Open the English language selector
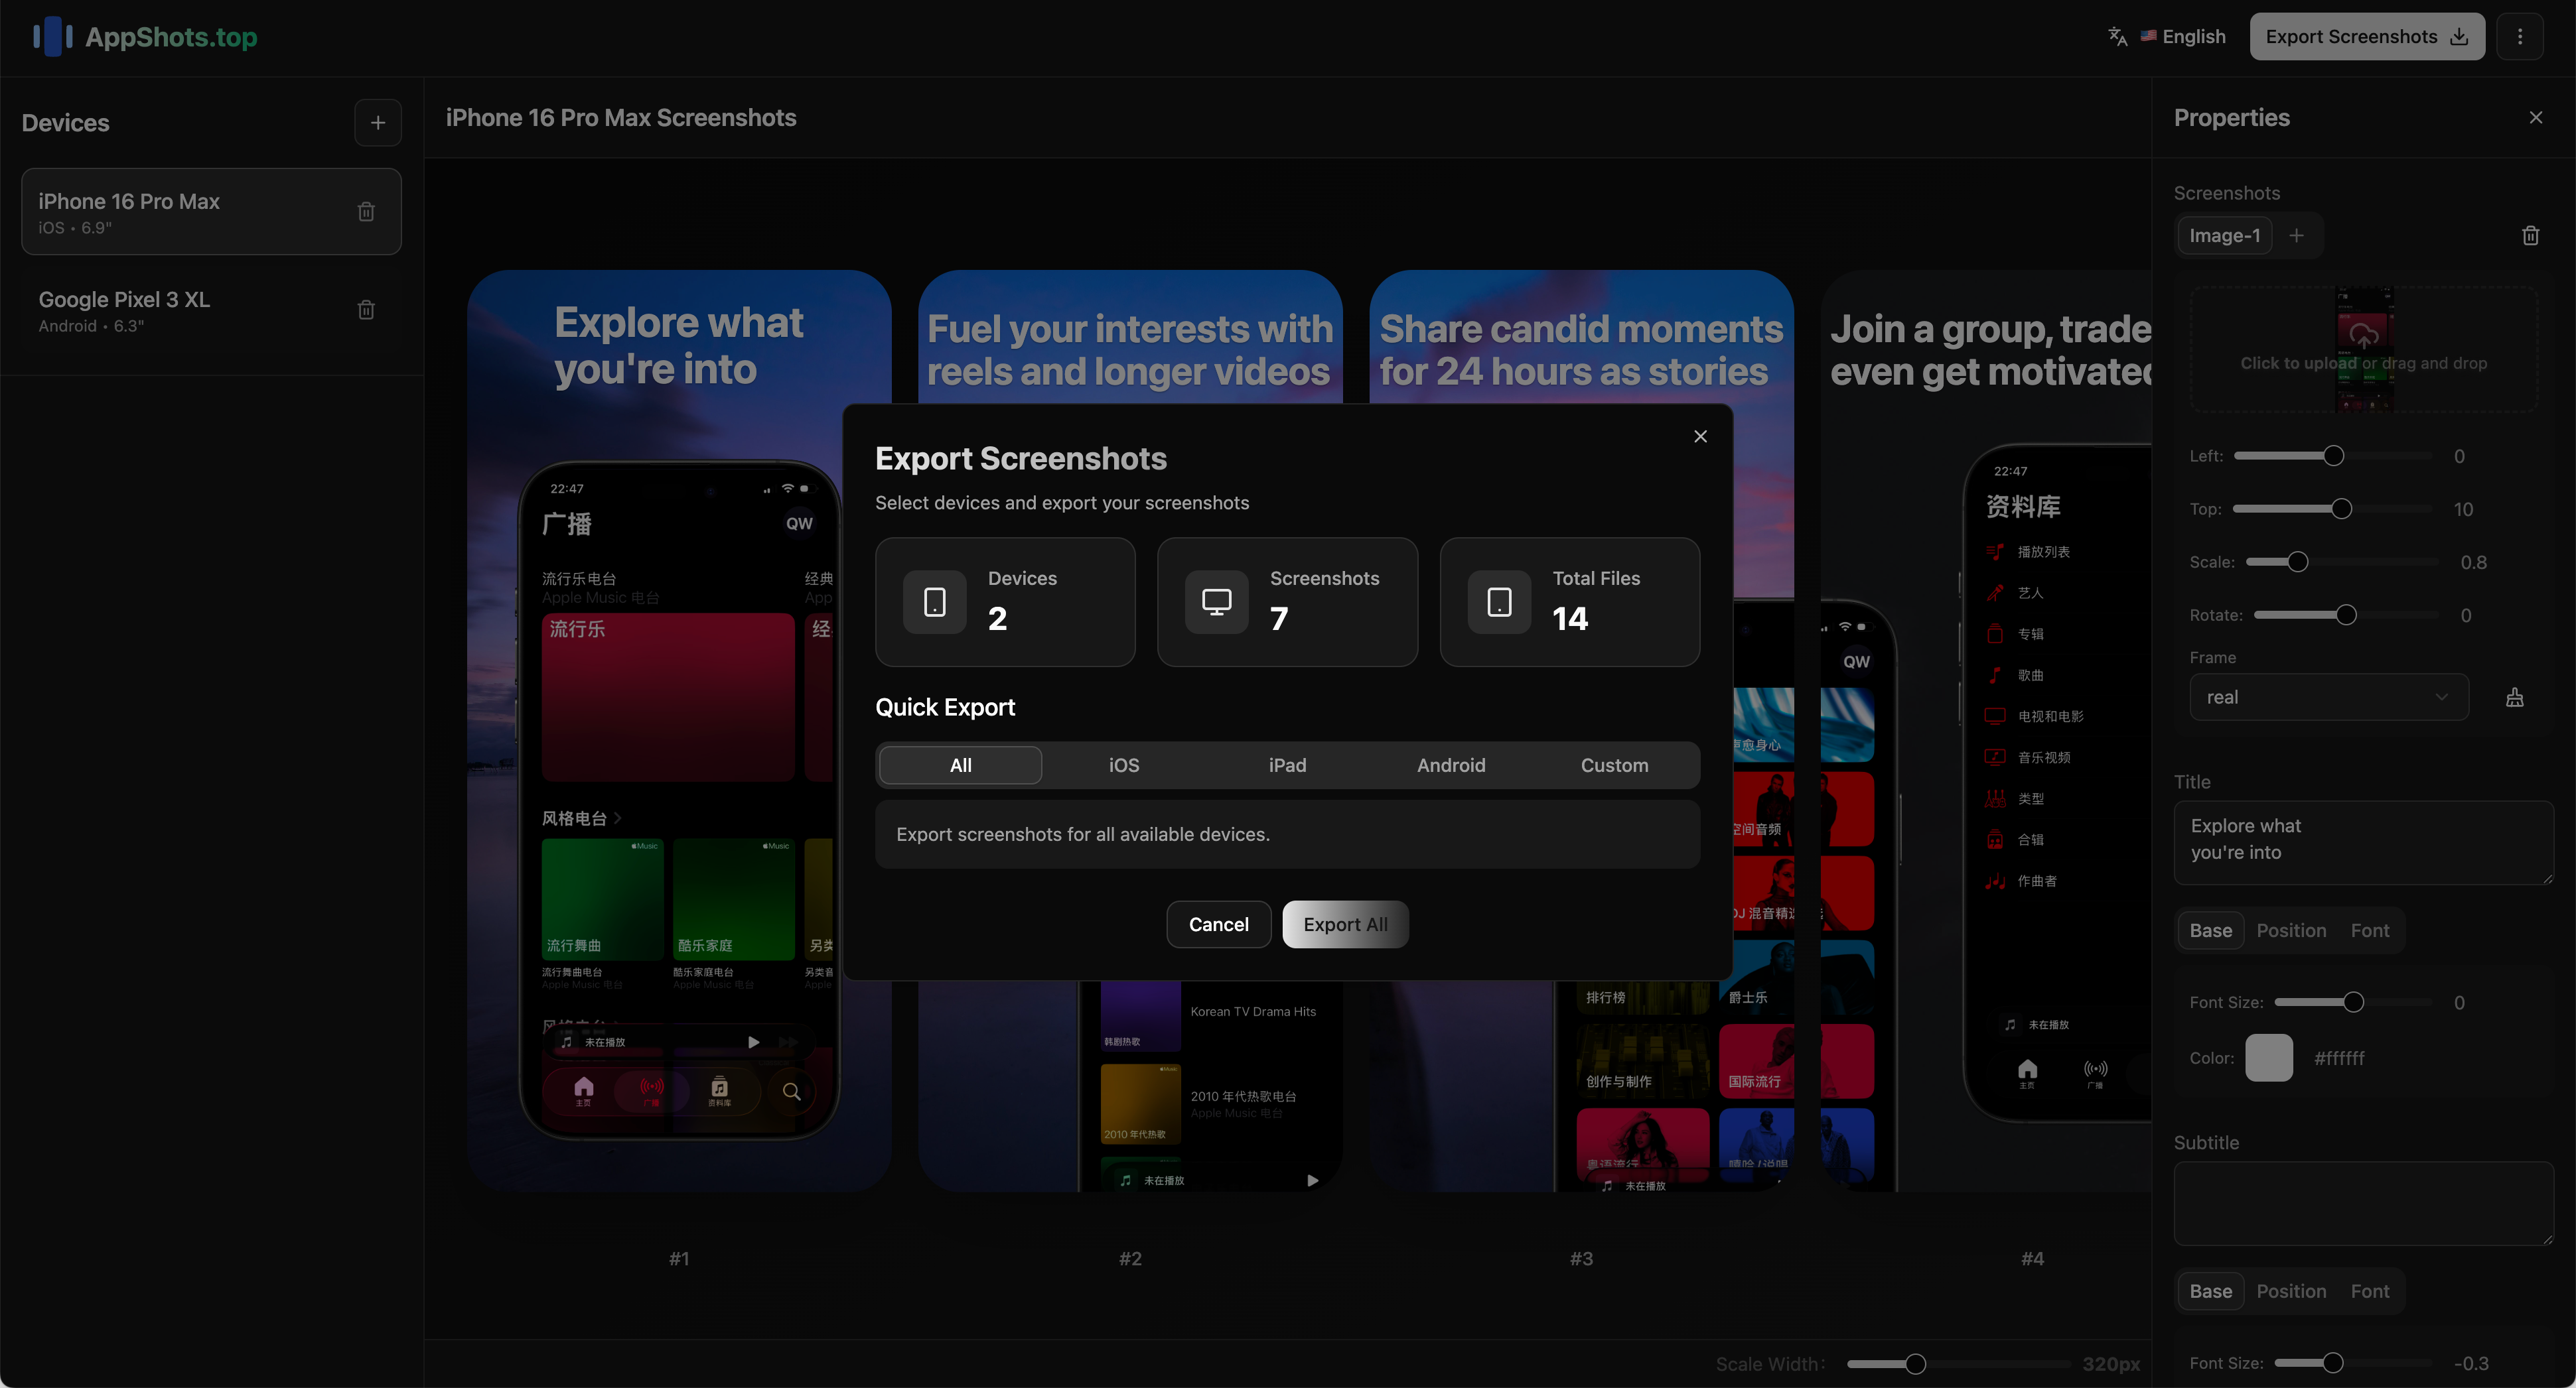 pos(2183,37)
